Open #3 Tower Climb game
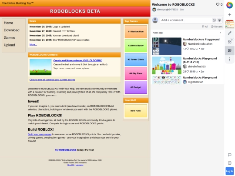Image resolution: width=235 pixels, height=176 pixels. coord(136,60)
